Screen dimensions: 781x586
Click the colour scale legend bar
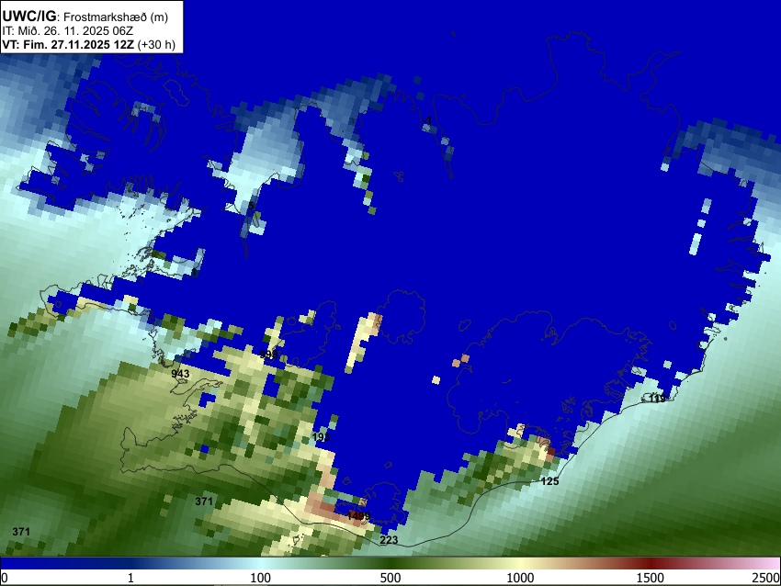[390, 563]
